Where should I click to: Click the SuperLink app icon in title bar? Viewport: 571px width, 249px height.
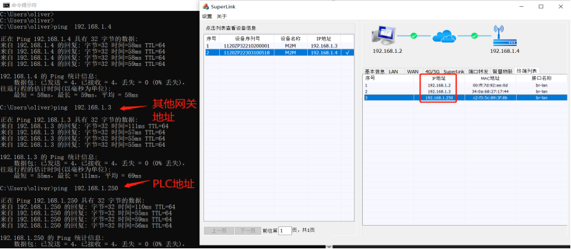tap(205, 7)
